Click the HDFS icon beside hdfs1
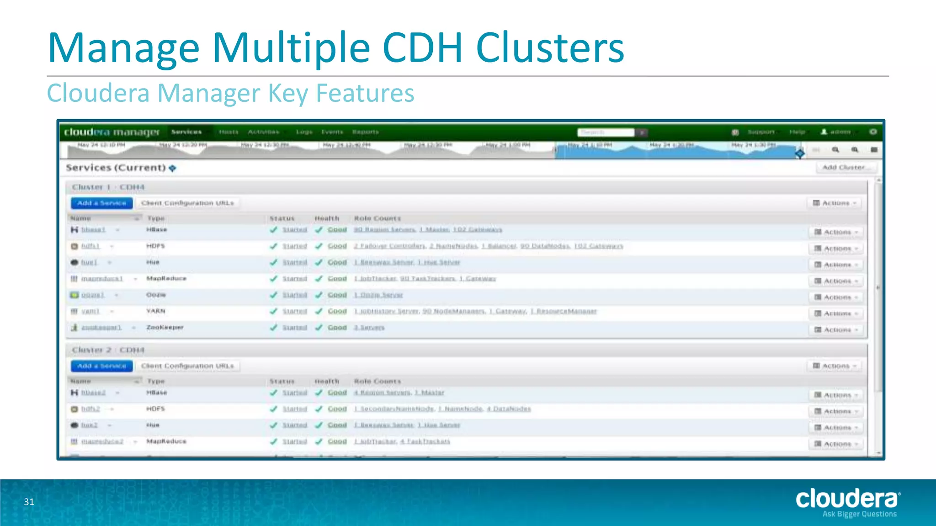The width and height of the screenshot is (936, 526). [x=74, y=246]
